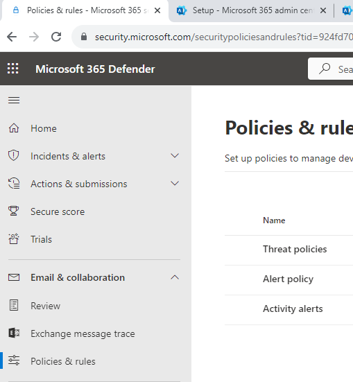Open Alert policy row
Image resolution: width=353 pixels, height=382 pixels.
[289, 279]
